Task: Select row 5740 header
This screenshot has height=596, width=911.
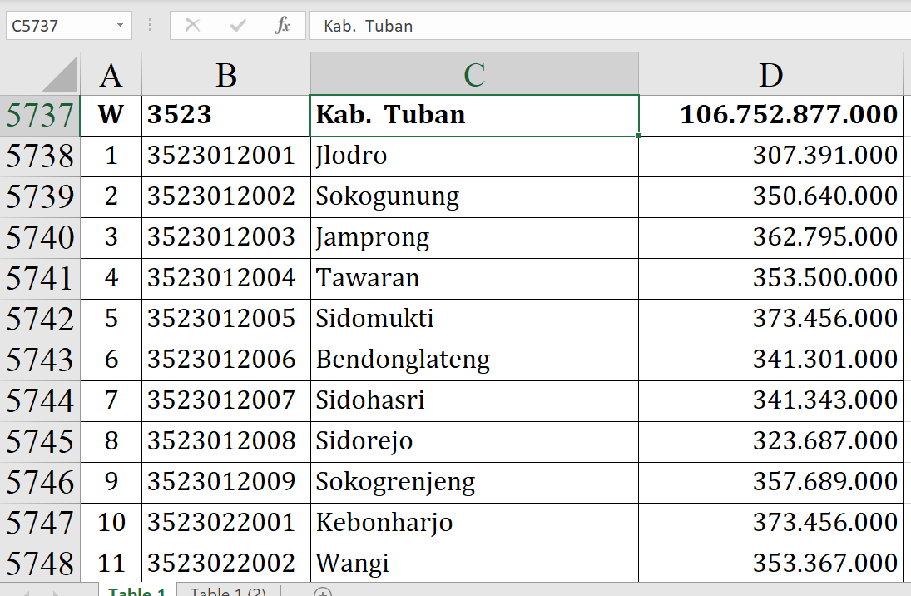Action: 40,238
